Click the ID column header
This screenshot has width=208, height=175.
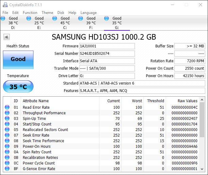tap(16, 101)
